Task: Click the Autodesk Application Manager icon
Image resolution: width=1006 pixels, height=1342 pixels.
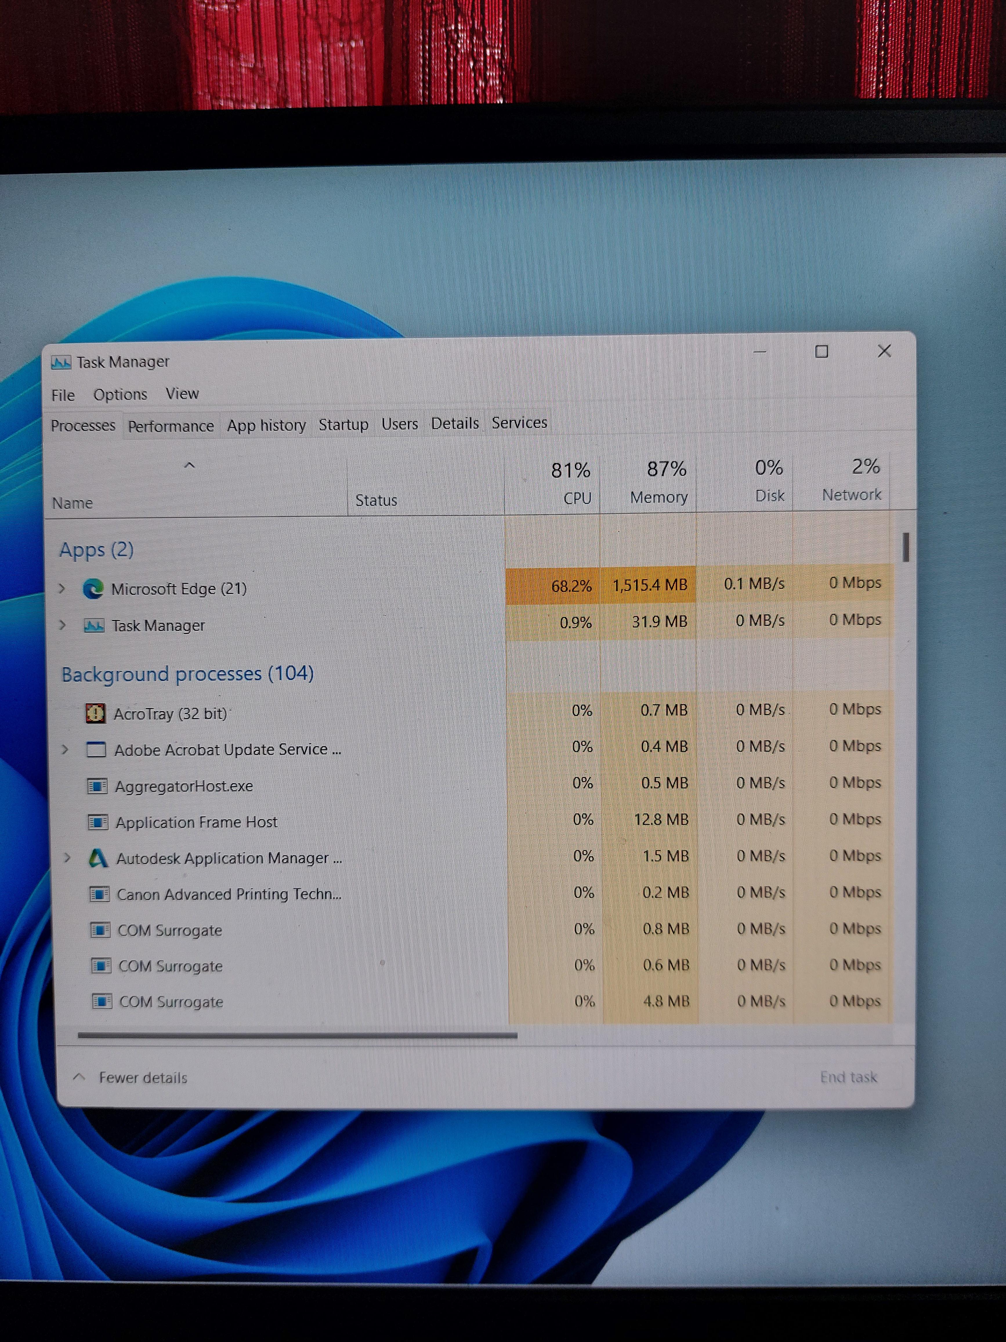Action: pos(98,858)
